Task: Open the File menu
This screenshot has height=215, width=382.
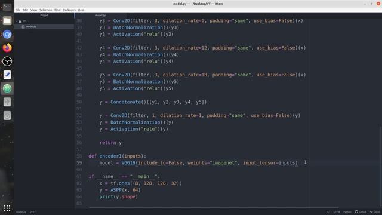Action: click(x=18, y=10)
